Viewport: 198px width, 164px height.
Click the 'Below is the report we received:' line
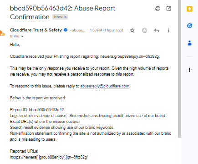[38, 98]
